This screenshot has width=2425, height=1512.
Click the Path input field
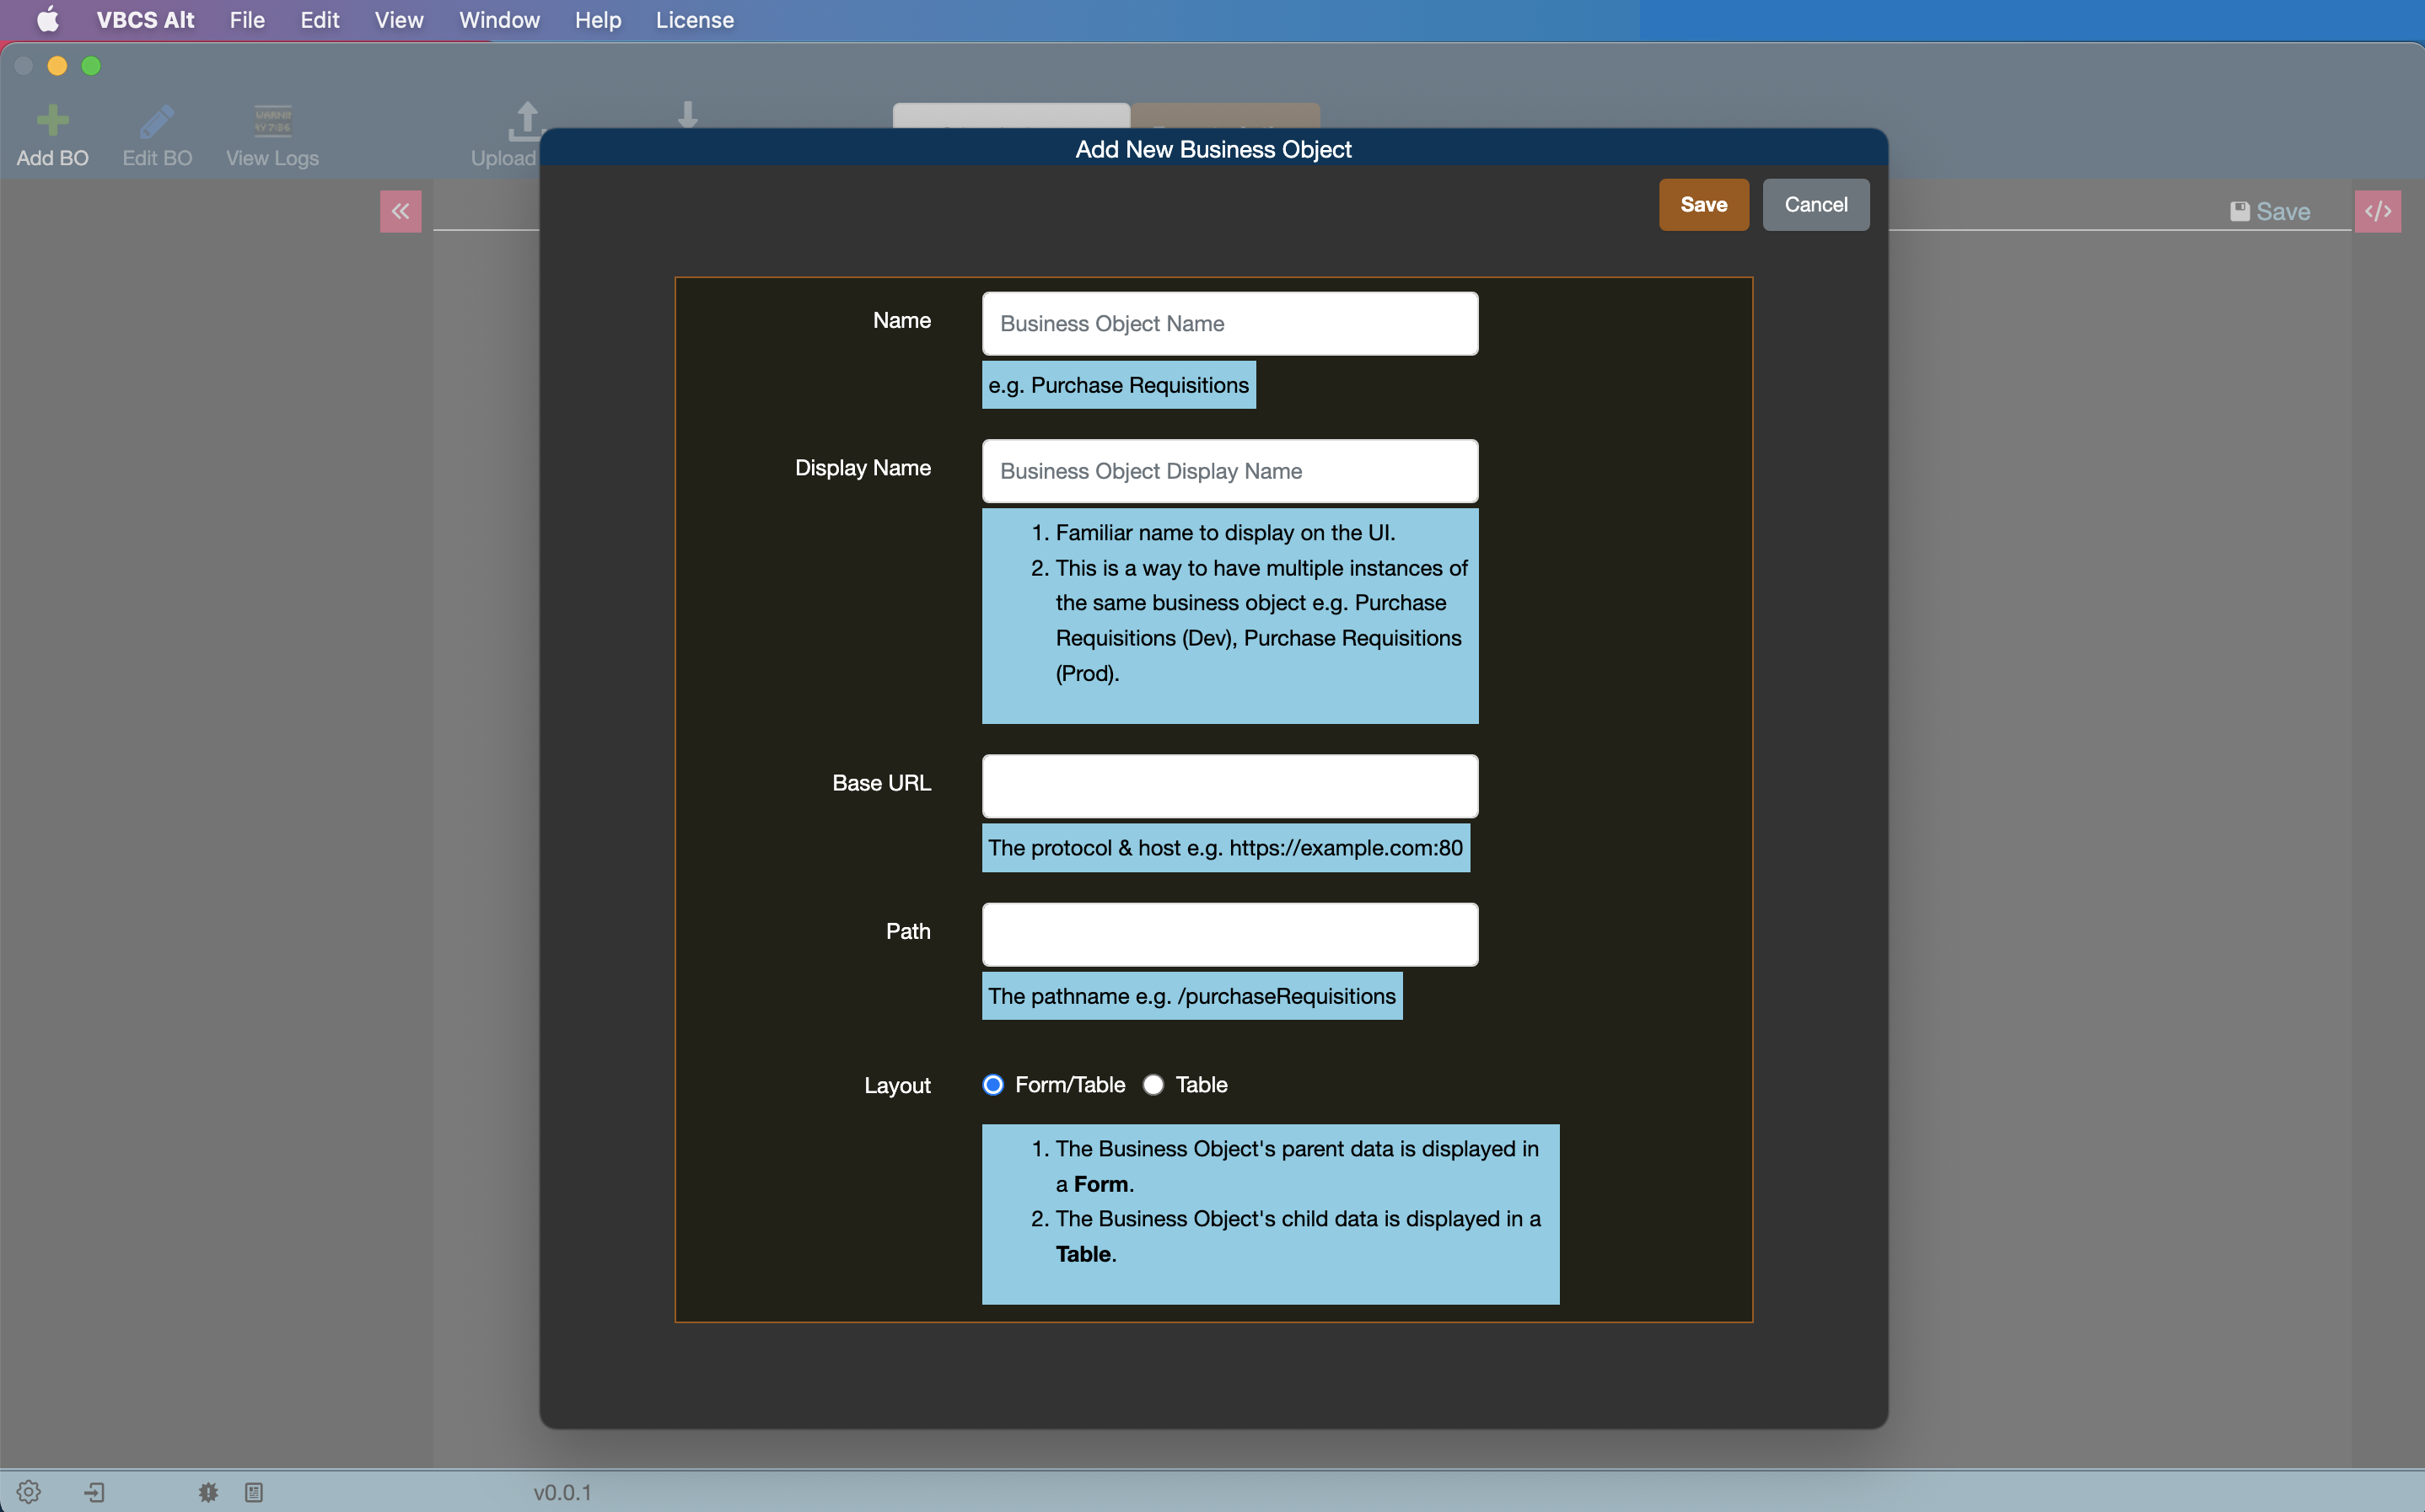pyautogui.click(x=1229, y=934)
